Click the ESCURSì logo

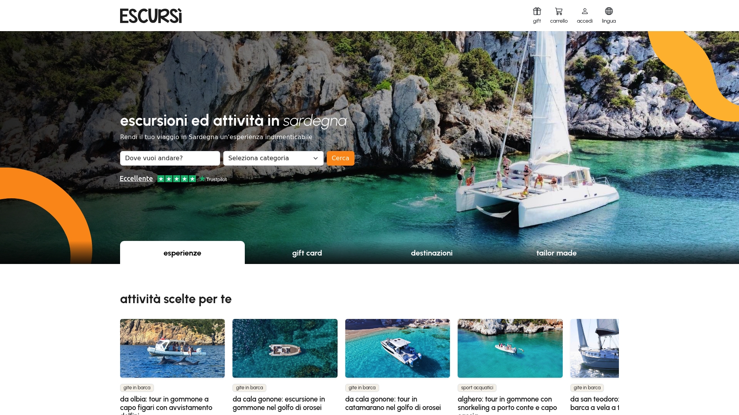click(x=151, y=16)
